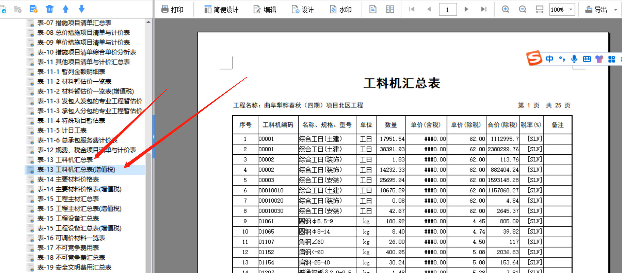This screenshot has width=622, height=273.
Task: Click the fit-to-width icon
Action: (x=539, y=9)
